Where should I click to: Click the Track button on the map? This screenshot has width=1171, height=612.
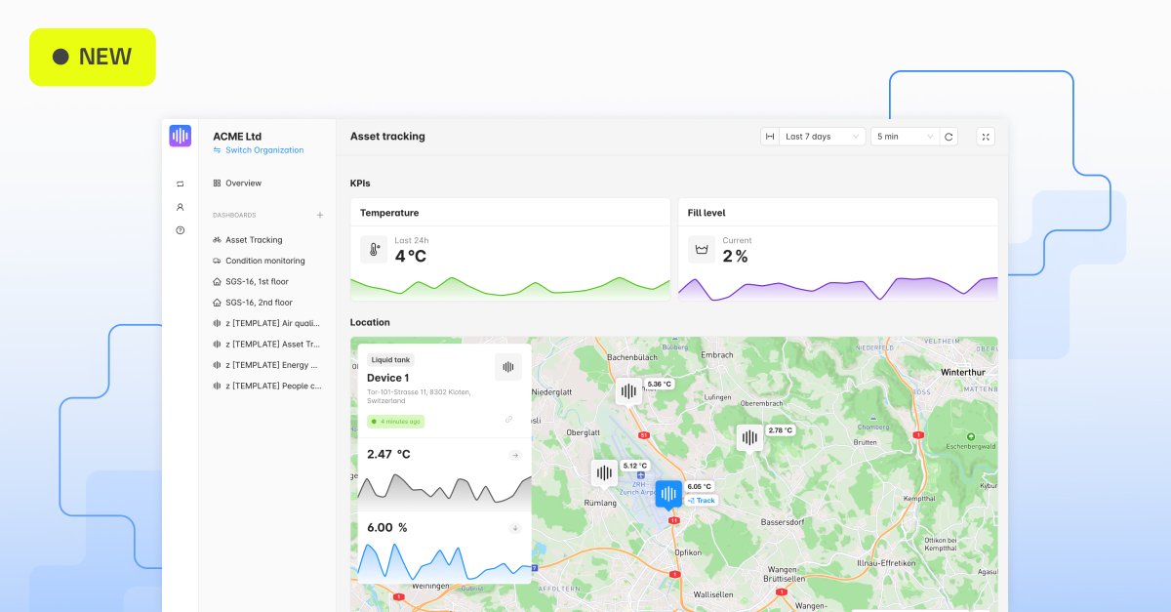tap(701, 500)
